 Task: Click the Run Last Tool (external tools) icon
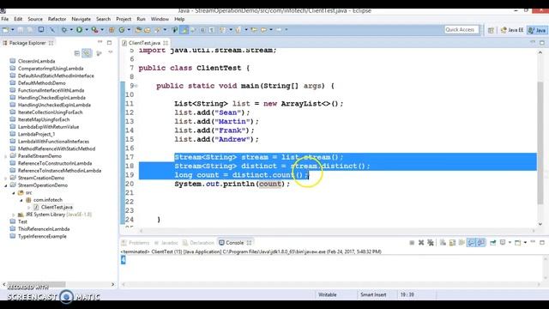[94, 30]
